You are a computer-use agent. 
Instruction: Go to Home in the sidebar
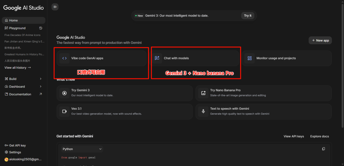click(24, 20)
